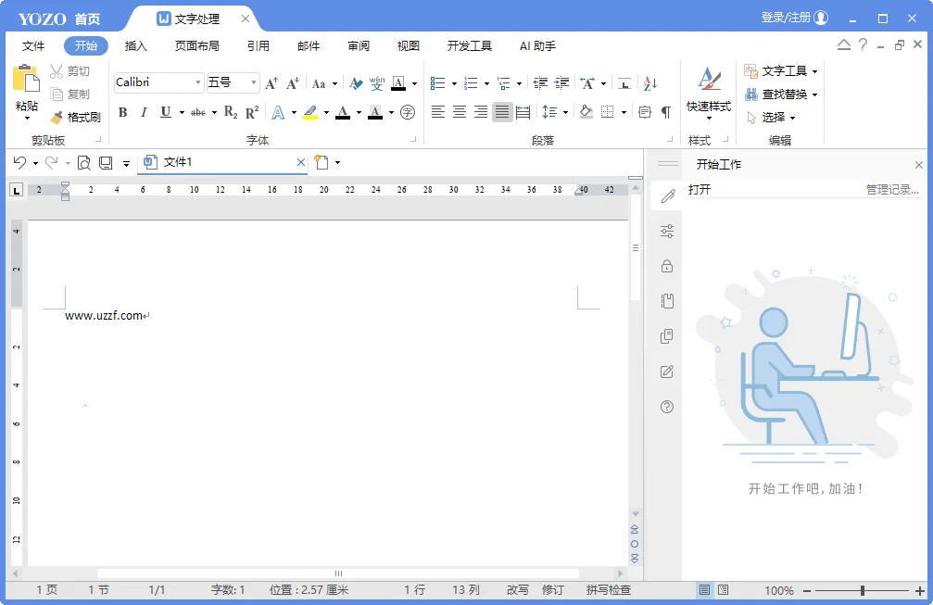933x605 pixels.
Task: Click the zoom slider in status bar
Action: (863, 590)
